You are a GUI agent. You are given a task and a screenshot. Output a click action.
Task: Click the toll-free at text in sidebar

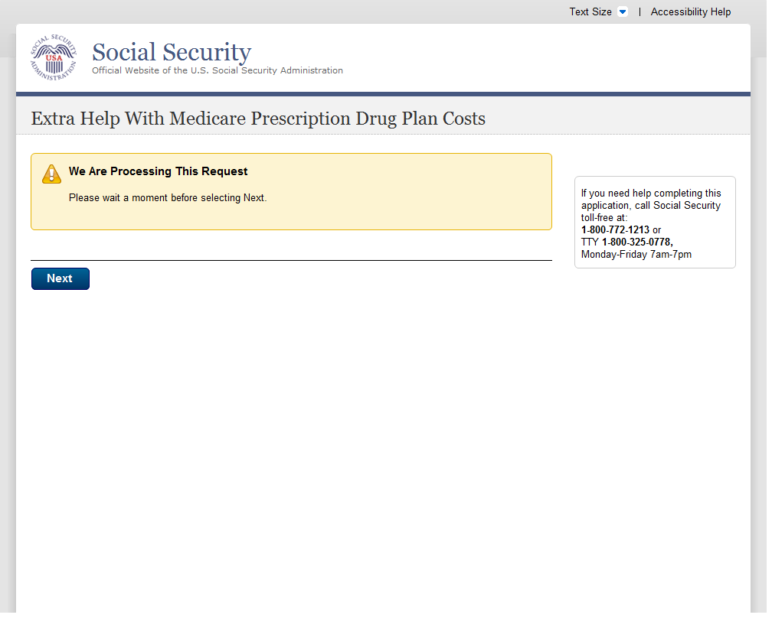[604, 218]
